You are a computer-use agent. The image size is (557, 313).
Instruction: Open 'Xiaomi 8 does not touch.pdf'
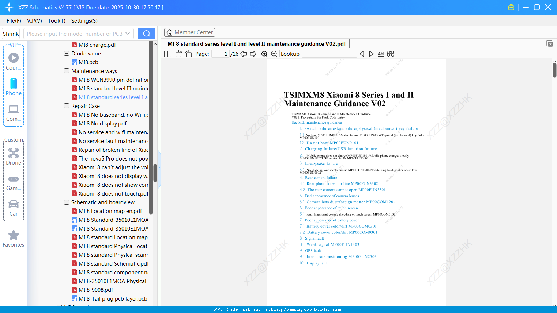point(110,194)
